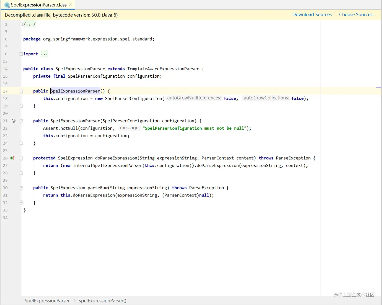Image resolution: width=382 pixels, height=305 pixels.
Task: Click the Choose Sources... link
Action: click(x=357, y=15)
